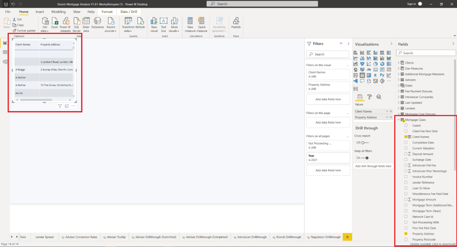Image resolution: width=457 pixels, height=247 pixels.
Task: Switch to Model view in left sidebar
Action: click(5, 62)
